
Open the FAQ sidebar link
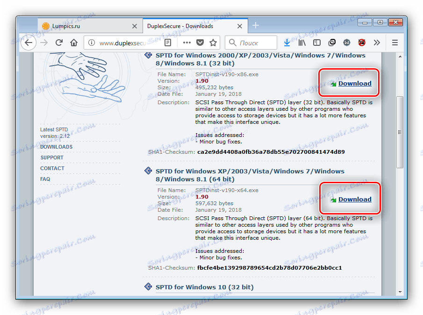[45, 179]
